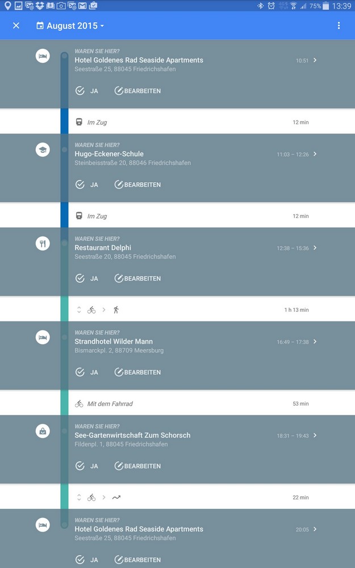Click BEARBEITEN for See-Gartenwirtschaft Zum Schorsch
The width and height of the screenshot is (355, 568).
click(x=137, y=466)
